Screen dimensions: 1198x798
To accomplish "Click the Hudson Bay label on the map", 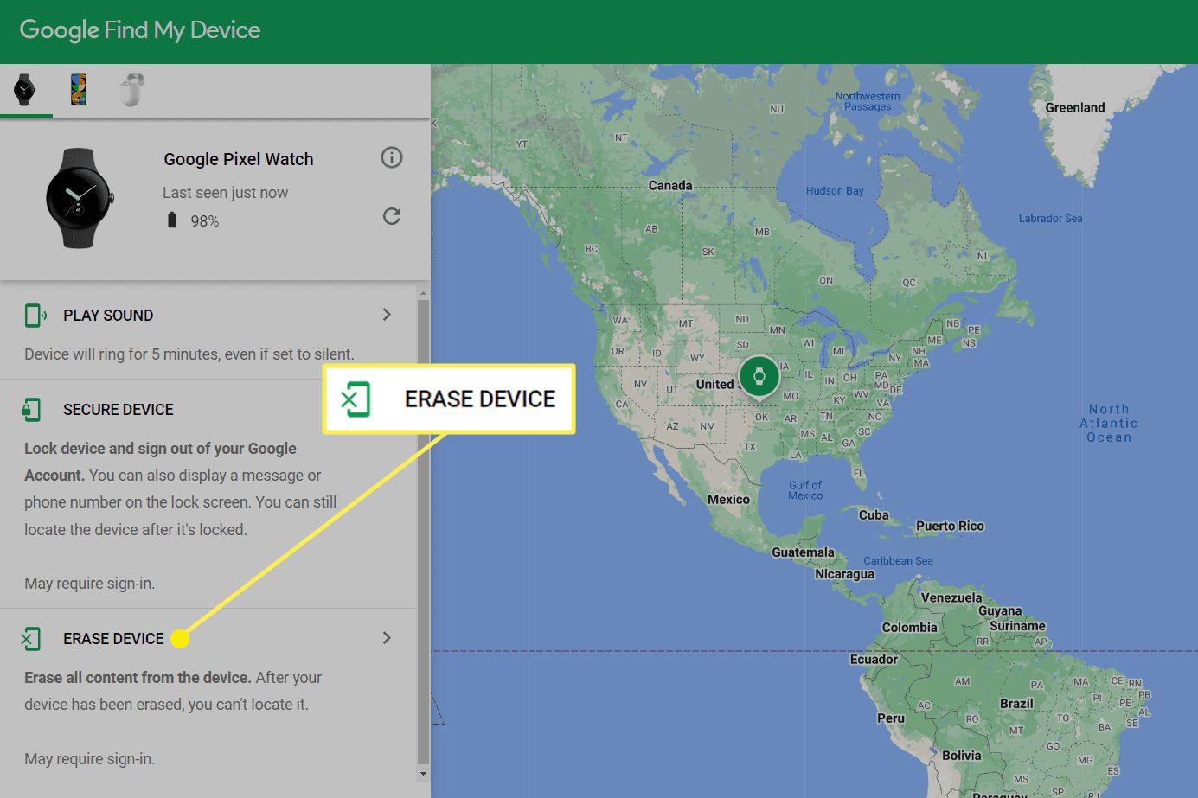I will [x=835, y=191].
